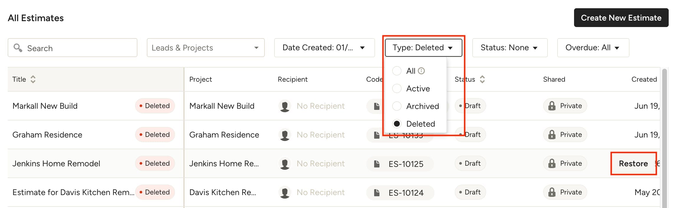Click Davis Kitchen Re... project cell

tap(223, 192)
